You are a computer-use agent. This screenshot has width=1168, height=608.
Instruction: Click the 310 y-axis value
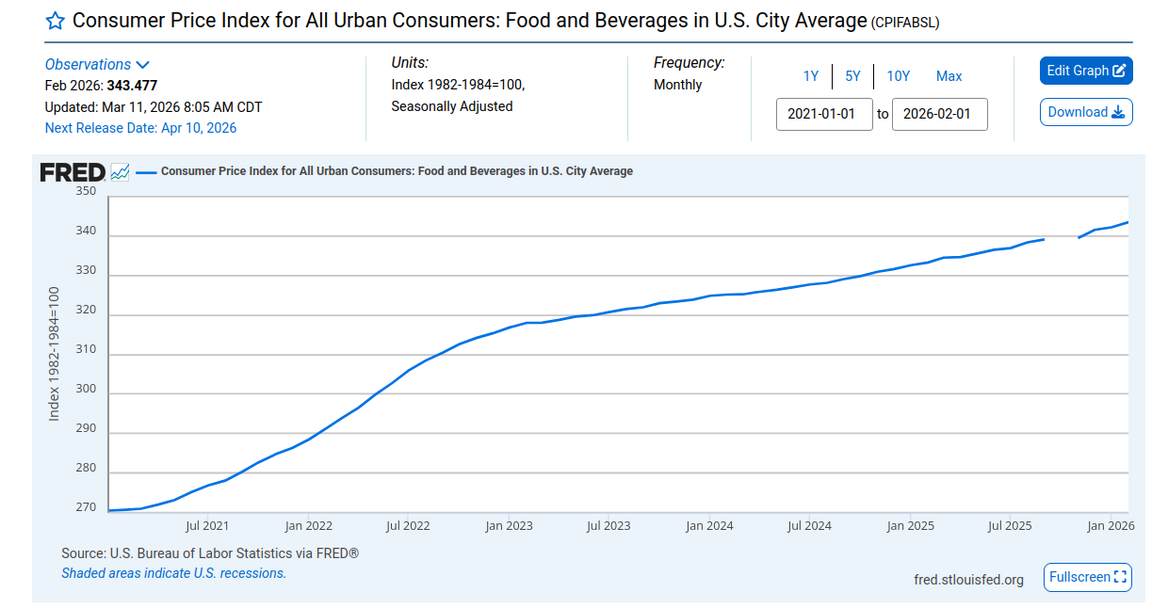(86, 349)
